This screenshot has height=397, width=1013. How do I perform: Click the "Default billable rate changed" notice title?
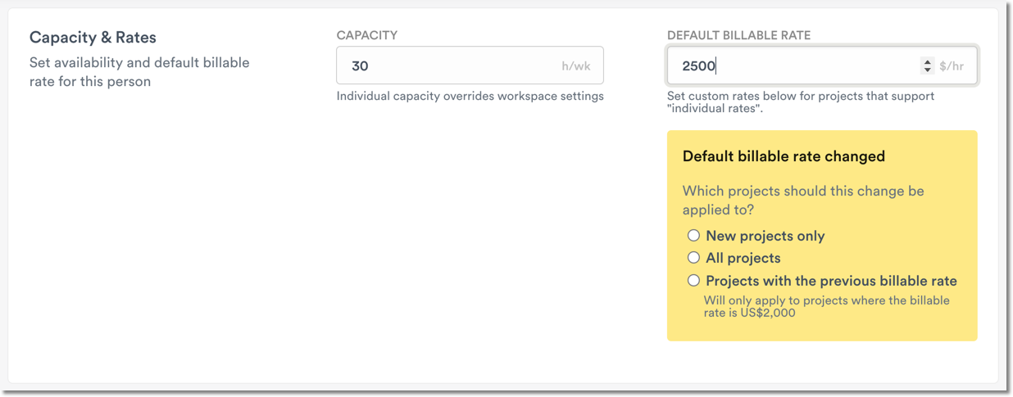[x=783, y=156]
